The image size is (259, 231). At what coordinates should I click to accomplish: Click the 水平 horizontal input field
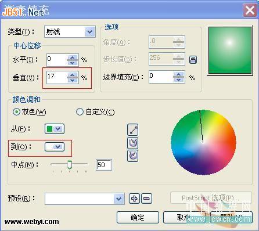pos(57,60)
